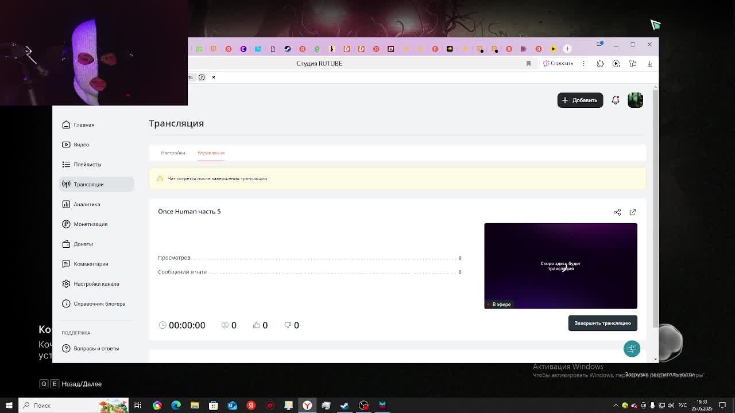
Task: Open Task View in taskbar
Action: (x=138, y=406)
